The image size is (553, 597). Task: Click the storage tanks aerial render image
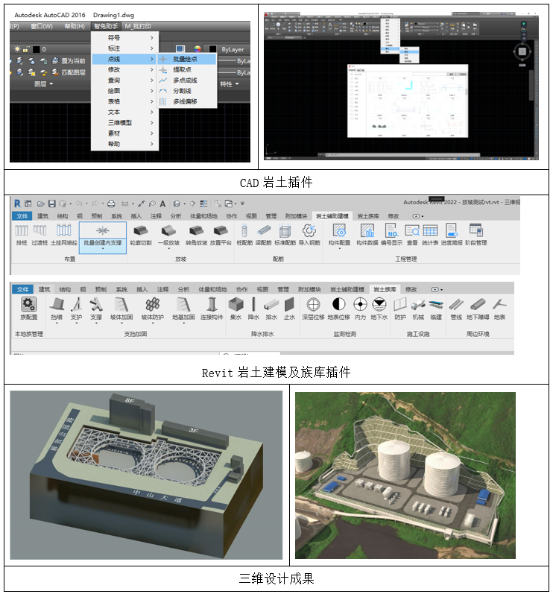click(405, 476)
